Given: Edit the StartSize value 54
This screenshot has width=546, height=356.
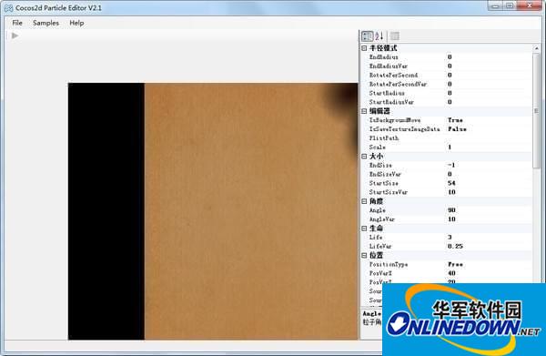Looking at the screenshot, I should click(x=451, y=183).
